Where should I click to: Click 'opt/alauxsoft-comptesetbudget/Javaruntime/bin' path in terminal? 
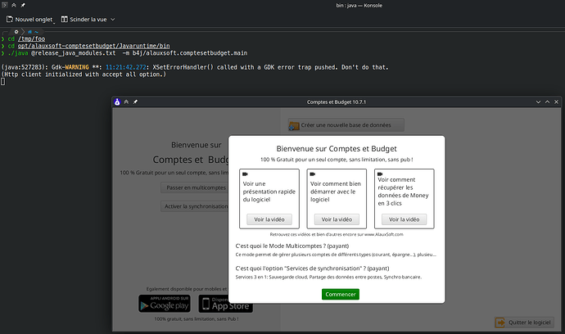click(93, 46)
